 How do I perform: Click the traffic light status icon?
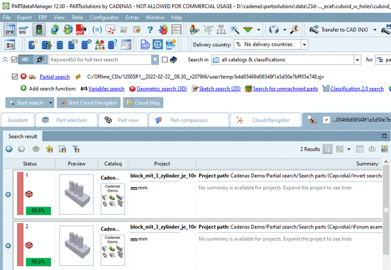(x=39, y=30)
